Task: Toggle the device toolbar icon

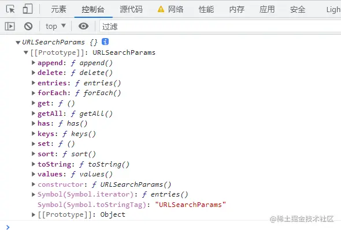Action: [x=28, y=9]
